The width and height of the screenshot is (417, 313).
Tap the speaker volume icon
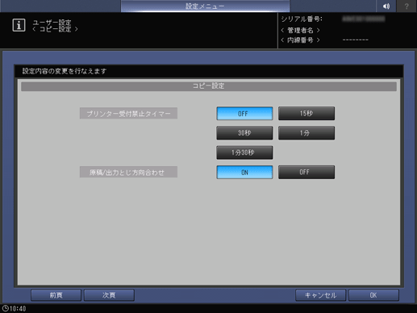point(386,6)
